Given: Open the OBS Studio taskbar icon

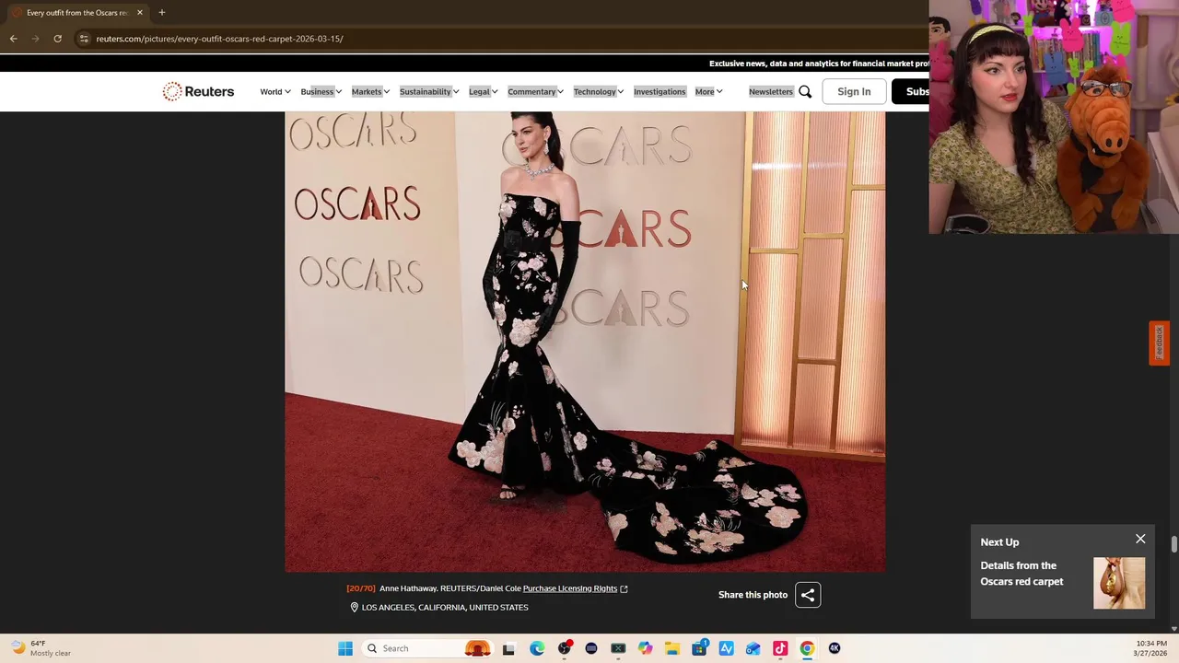Looking at the screenshot, I should click(564, 648).
